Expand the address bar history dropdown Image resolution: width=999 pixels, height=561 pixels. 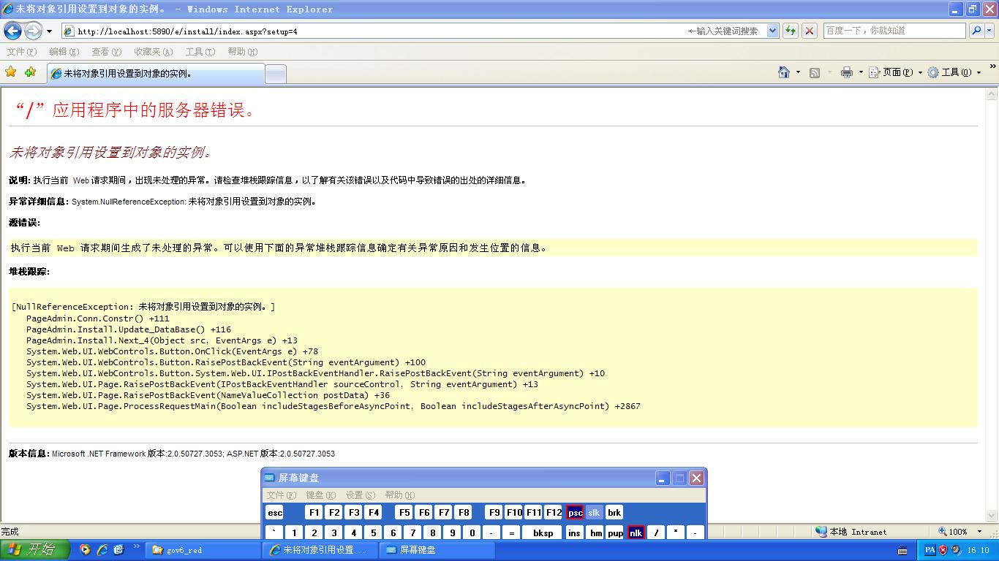[773, 31]
